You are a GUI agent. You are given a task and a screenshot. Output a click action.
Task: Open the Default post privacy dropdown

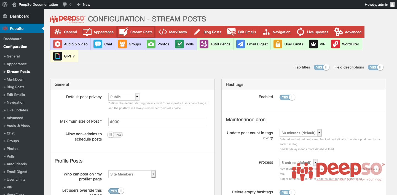click(x=124, y=97)
